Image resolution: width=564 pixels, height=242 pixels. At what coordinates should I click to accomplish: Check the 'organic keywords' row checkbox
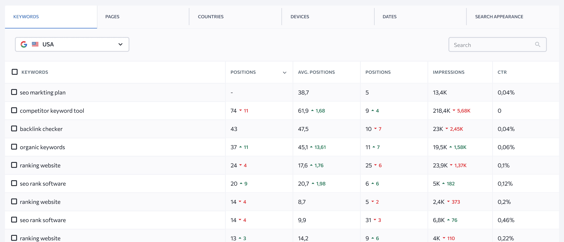point(14,147)
